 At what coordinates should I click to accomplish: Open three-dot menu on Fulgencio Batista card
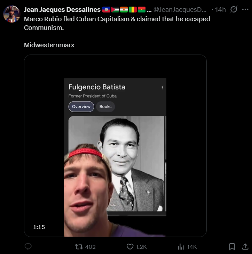click(x=162, y=88)
